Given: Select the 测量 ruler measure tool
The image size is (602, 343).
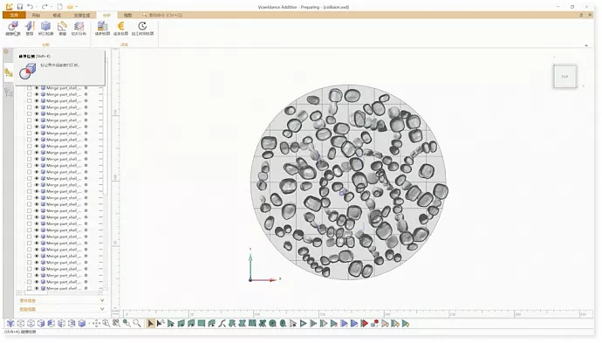Looking at the screenshot, I should click(x=62, y=28).
